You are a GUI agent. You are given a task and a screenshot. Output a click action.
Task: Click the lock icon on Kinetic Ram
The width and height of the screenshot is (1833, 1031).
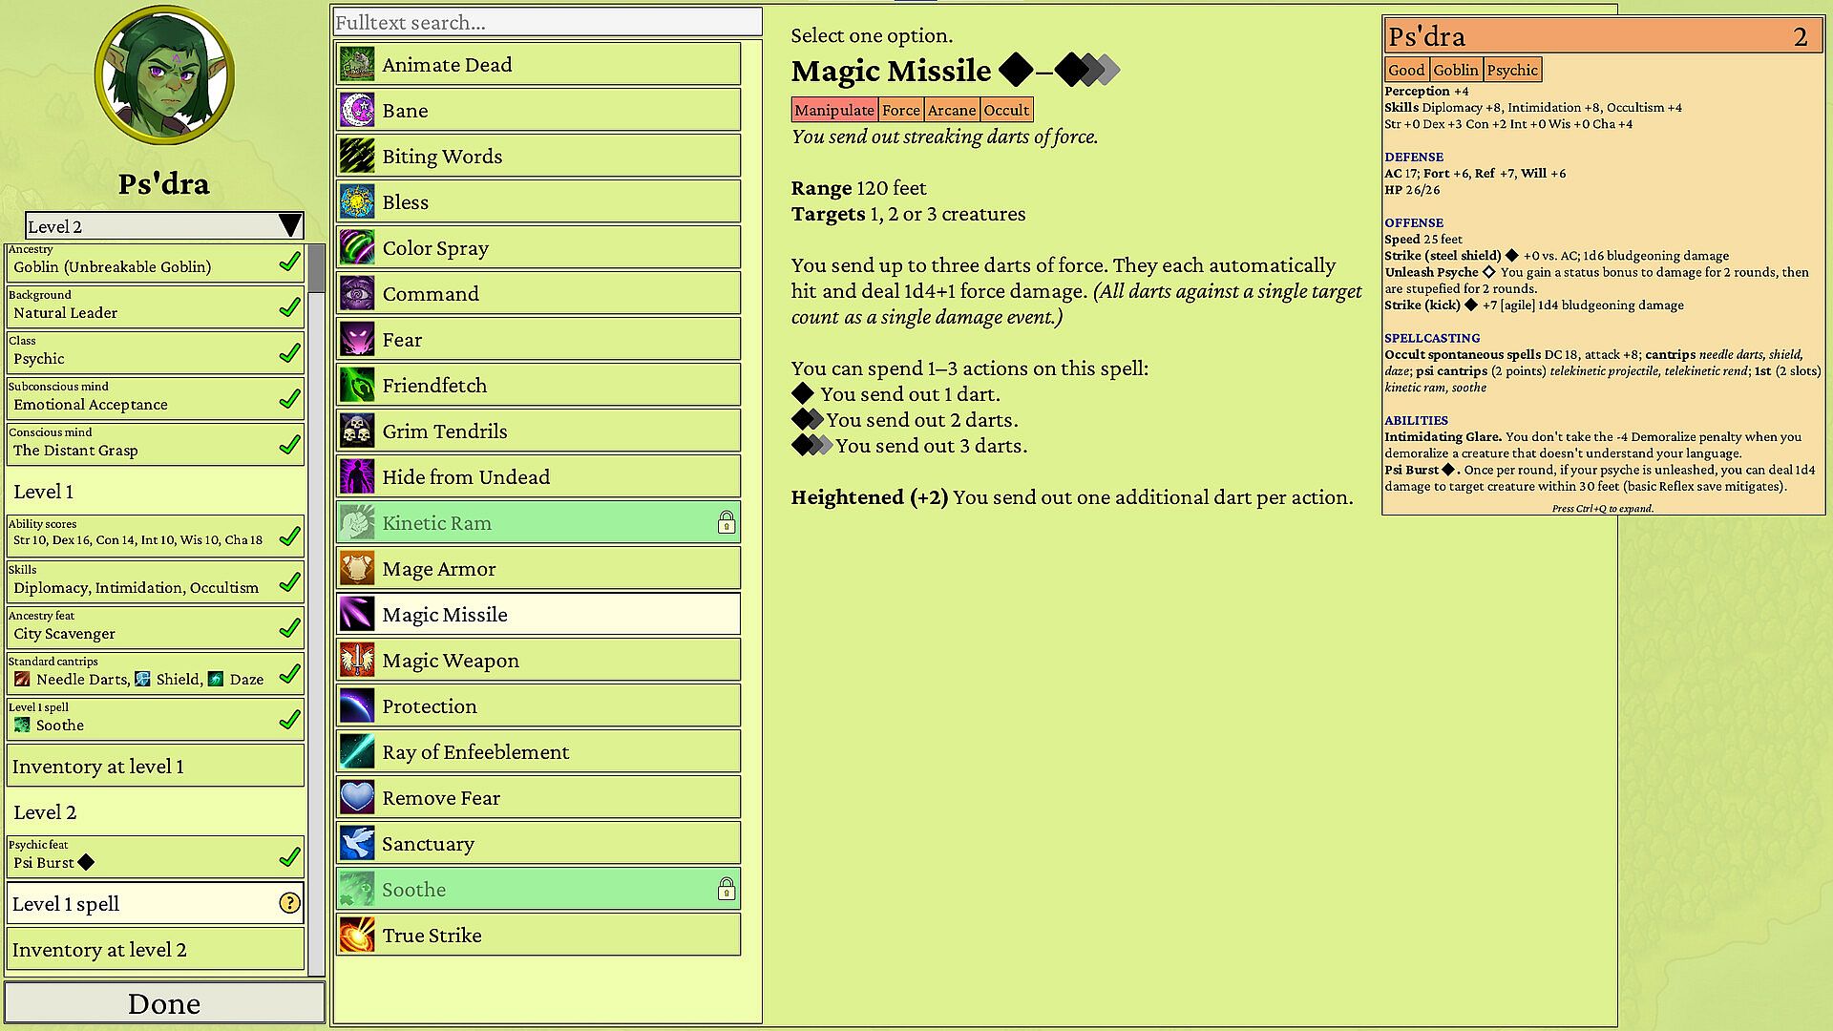[x=727, y=522]
